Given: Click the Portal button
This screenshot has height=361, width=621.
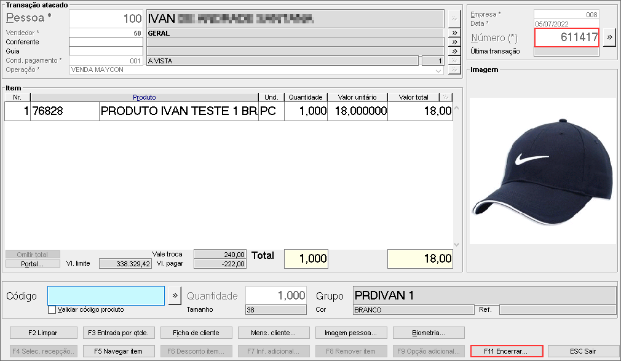Looking at the screenshot, I should (33, 264).
